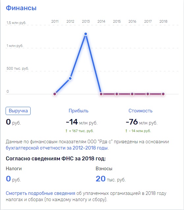Click the 2013 year label on axis
The height and width of the screenshot is (210, 184).
pos(86,21)
